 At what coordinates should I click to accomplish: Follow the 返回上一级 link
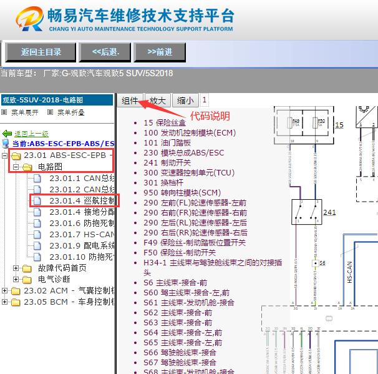(31, 134)
